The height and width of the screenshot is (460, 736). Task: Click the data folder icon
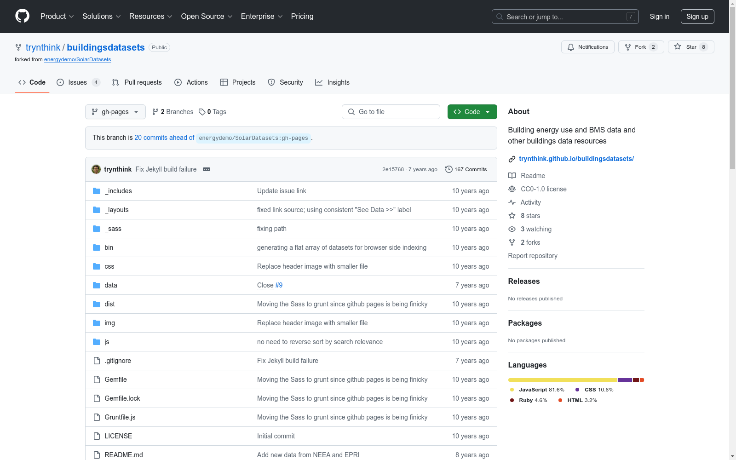(97, 285)
